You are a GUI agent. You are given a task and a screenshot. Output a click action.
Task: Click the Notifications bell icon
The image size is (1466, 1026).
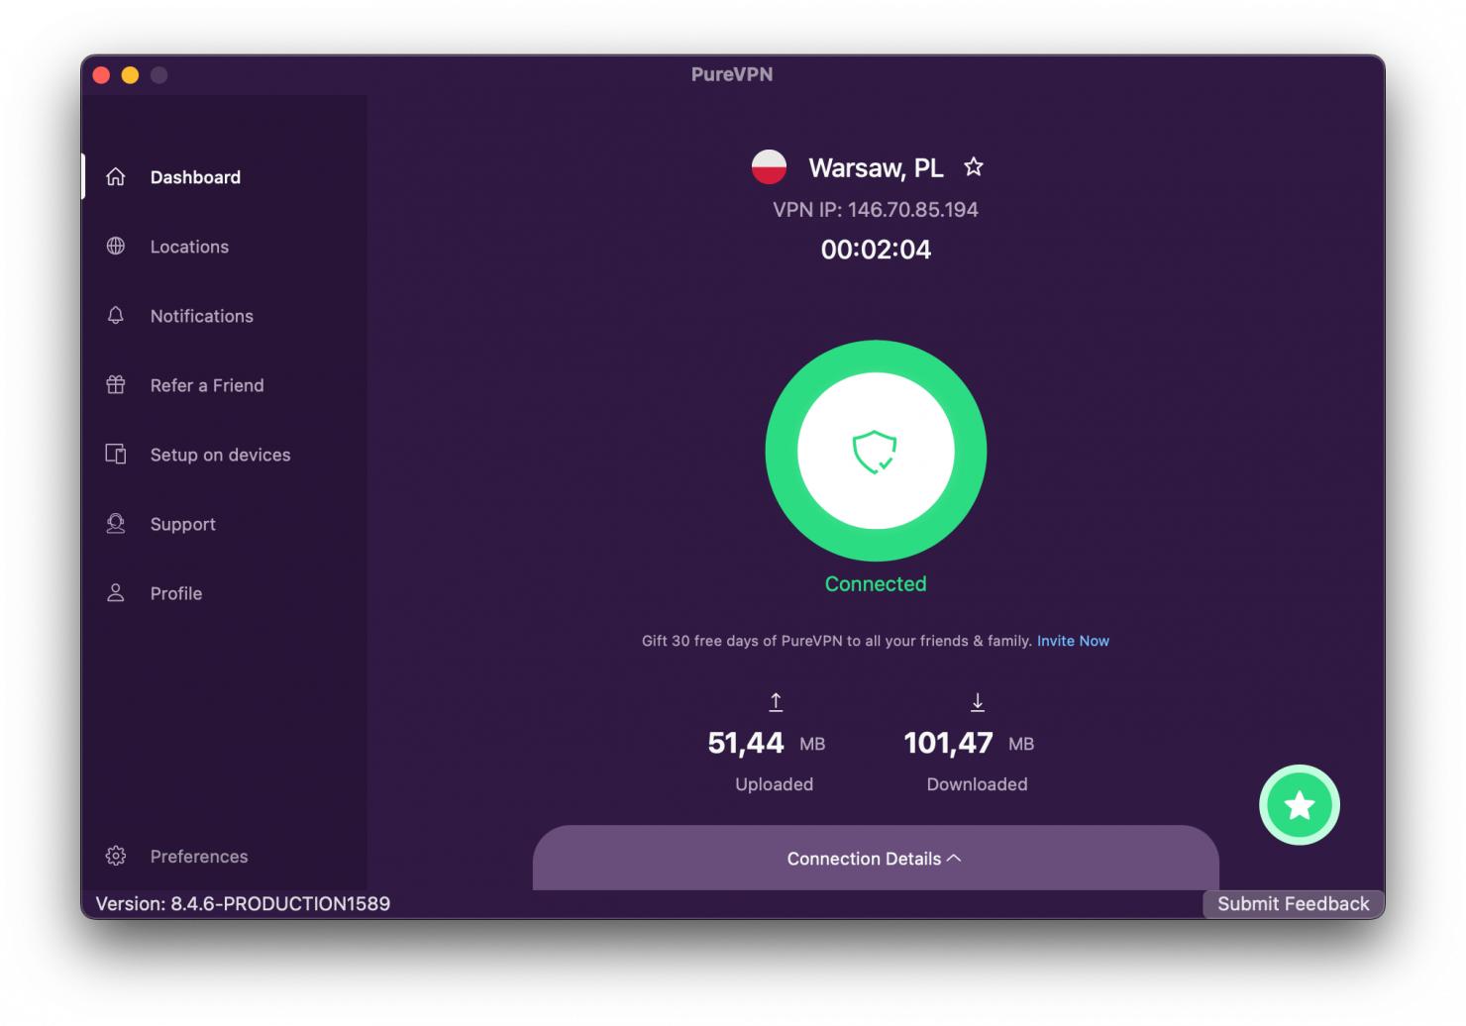116,315
